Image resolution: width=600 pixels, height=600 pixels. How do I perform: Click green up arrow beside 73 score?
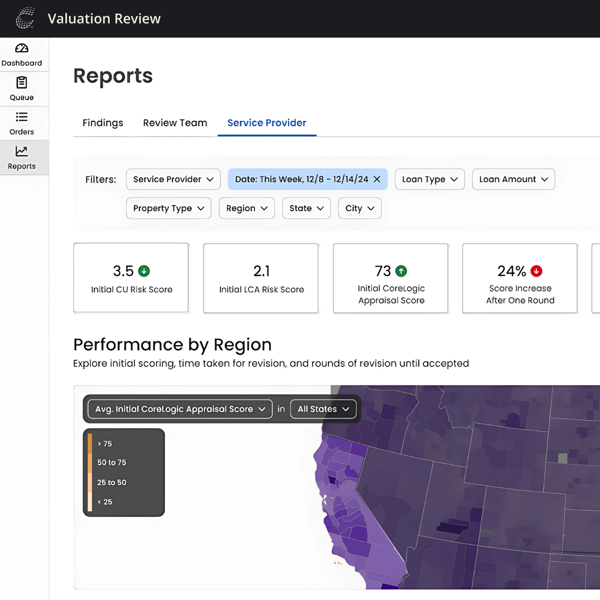point(401,271)
